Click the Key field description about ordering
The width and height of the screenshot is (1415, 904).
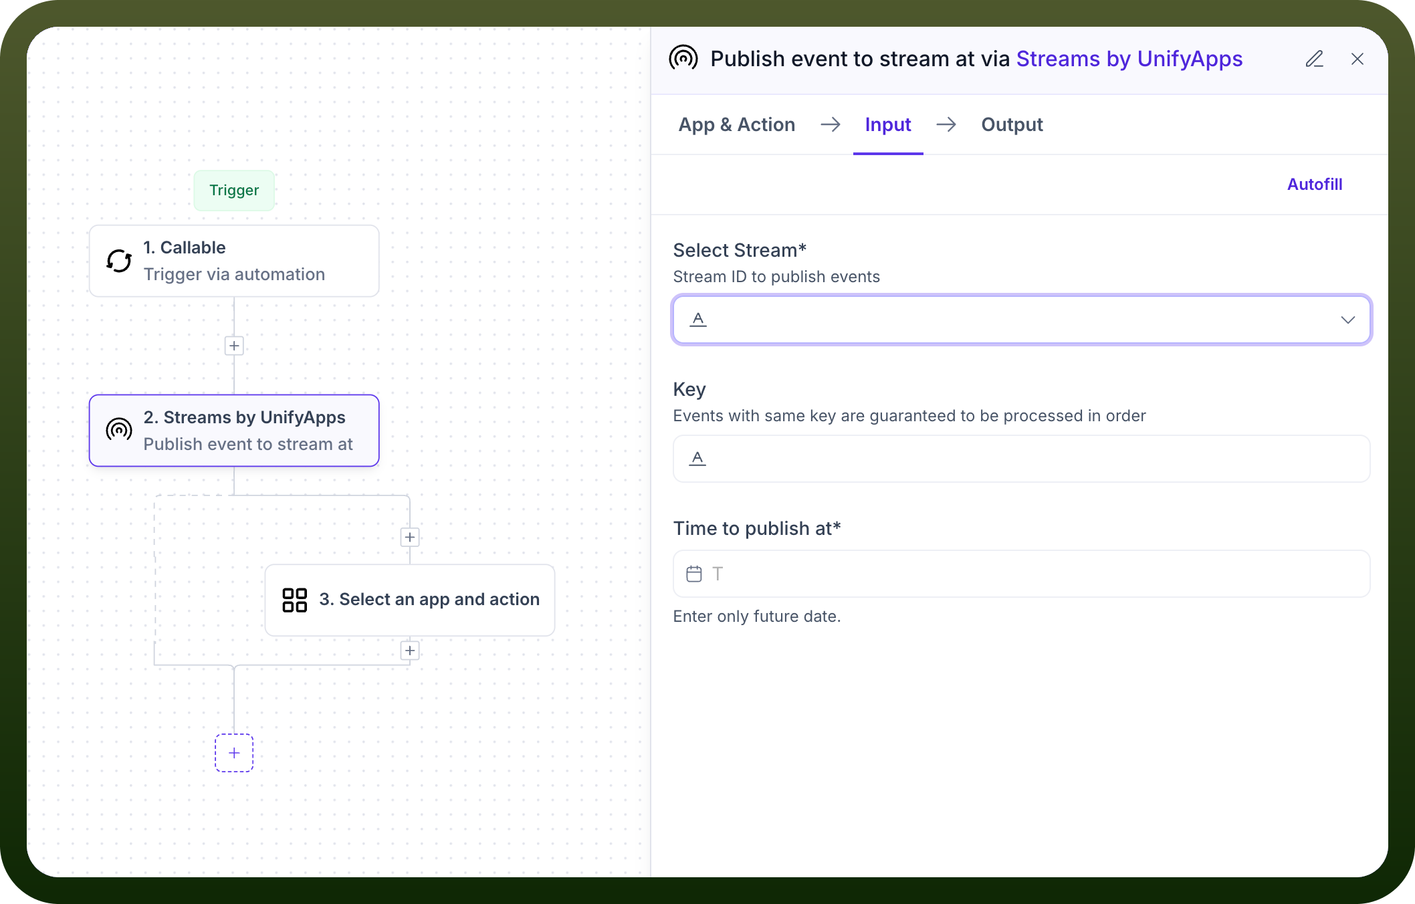tap(909, 415)
